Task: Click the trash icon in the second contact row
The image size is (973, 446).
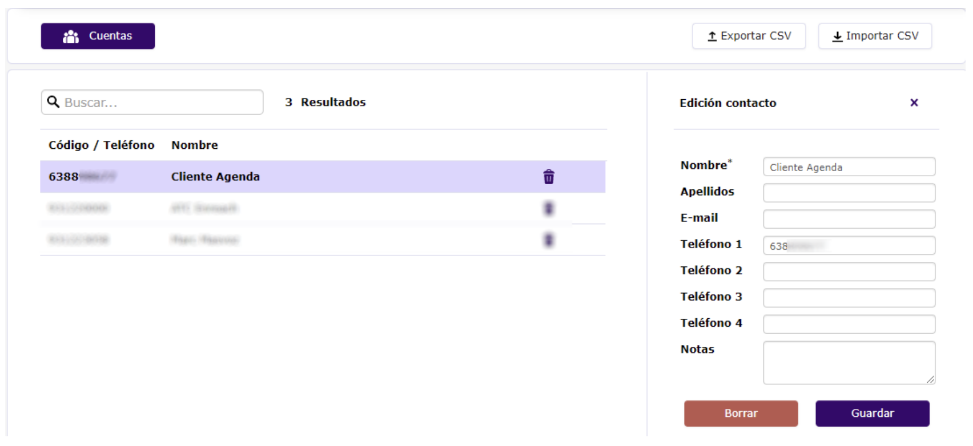Action: tap(548, 209)
